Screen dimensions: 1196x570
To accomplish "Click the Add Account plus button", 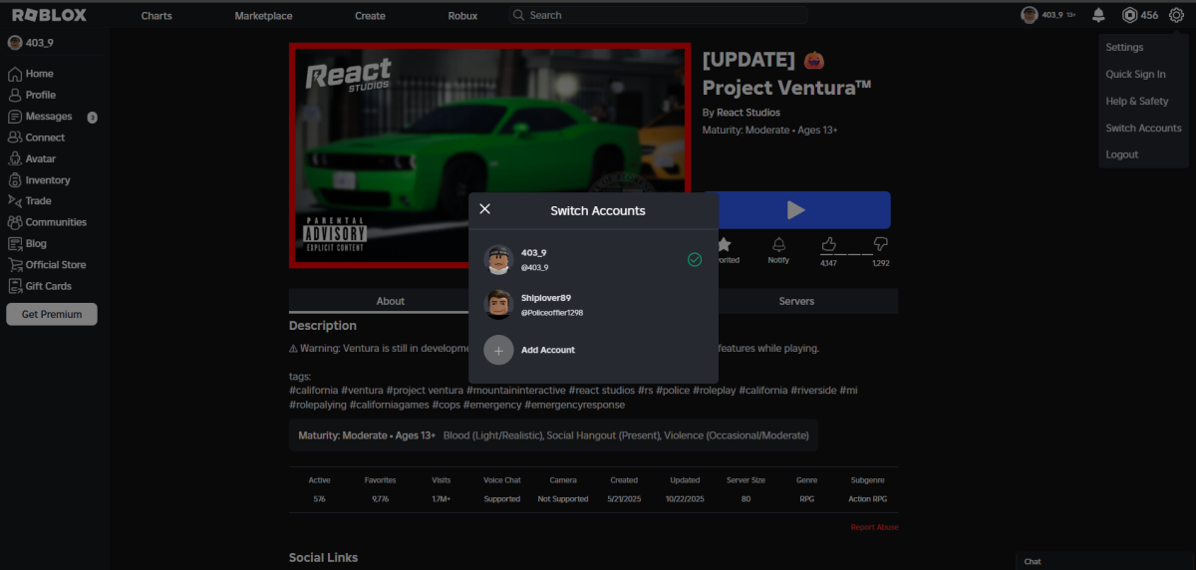I will tap(499, 350).
